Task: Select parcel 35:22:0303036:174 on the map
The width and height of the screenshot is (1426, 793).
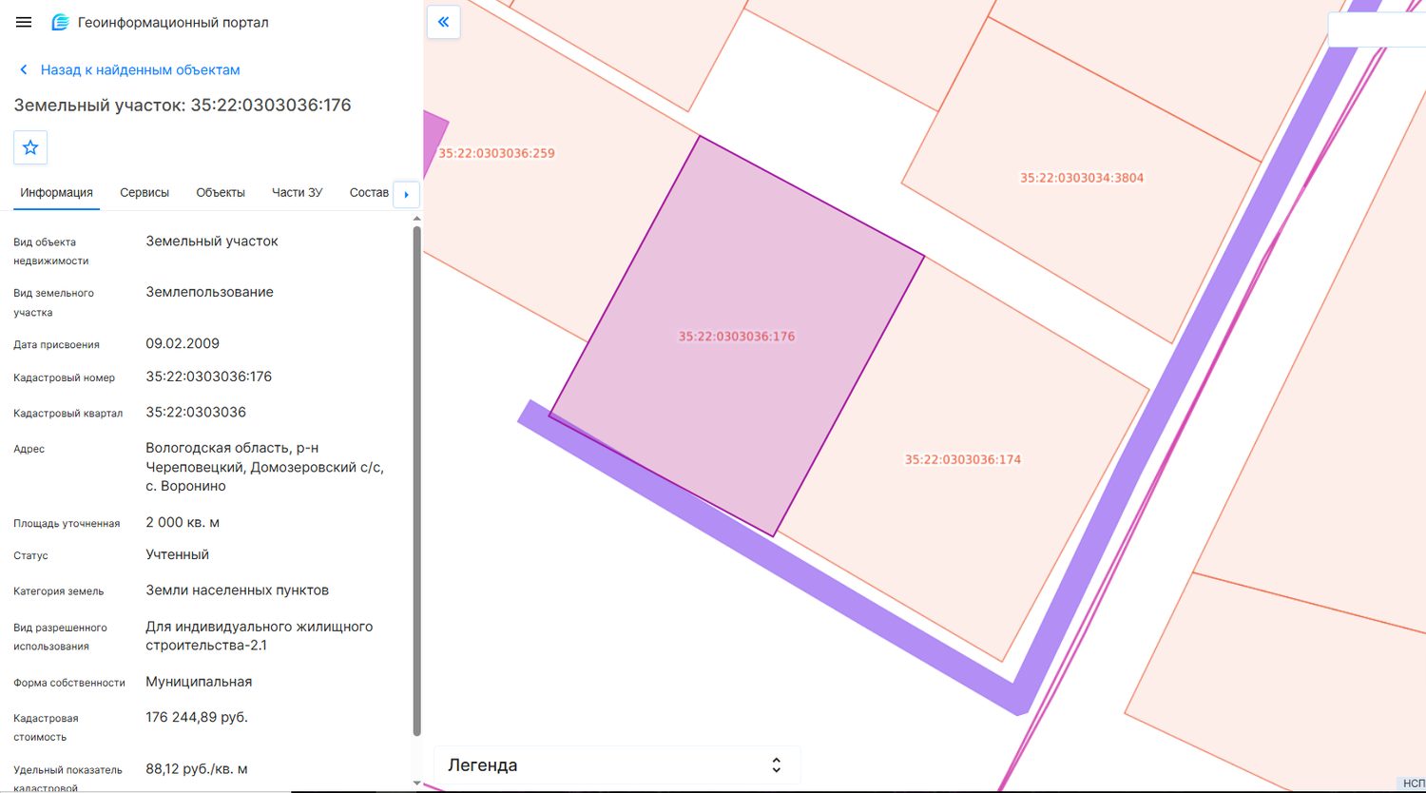Action: click(963, 459)
